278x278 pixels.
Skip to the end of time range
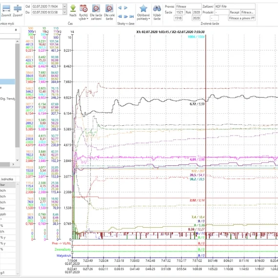coord(132,17)
